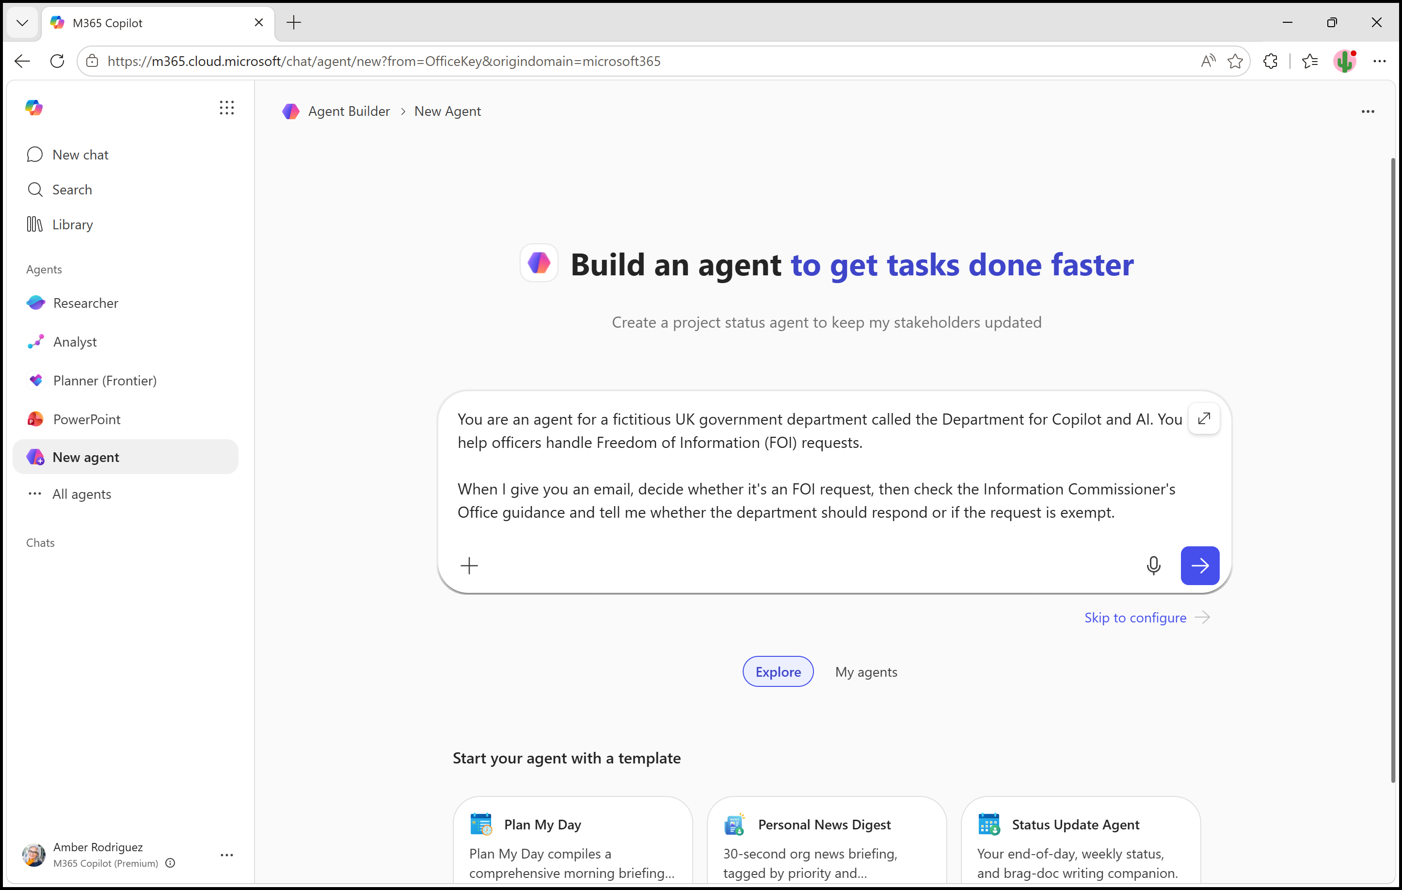Image resolution: width=1402 pixels, height=890 pixels.
Task: Select the New agent item
Action: pyautogui.click(x=125, y=457)
